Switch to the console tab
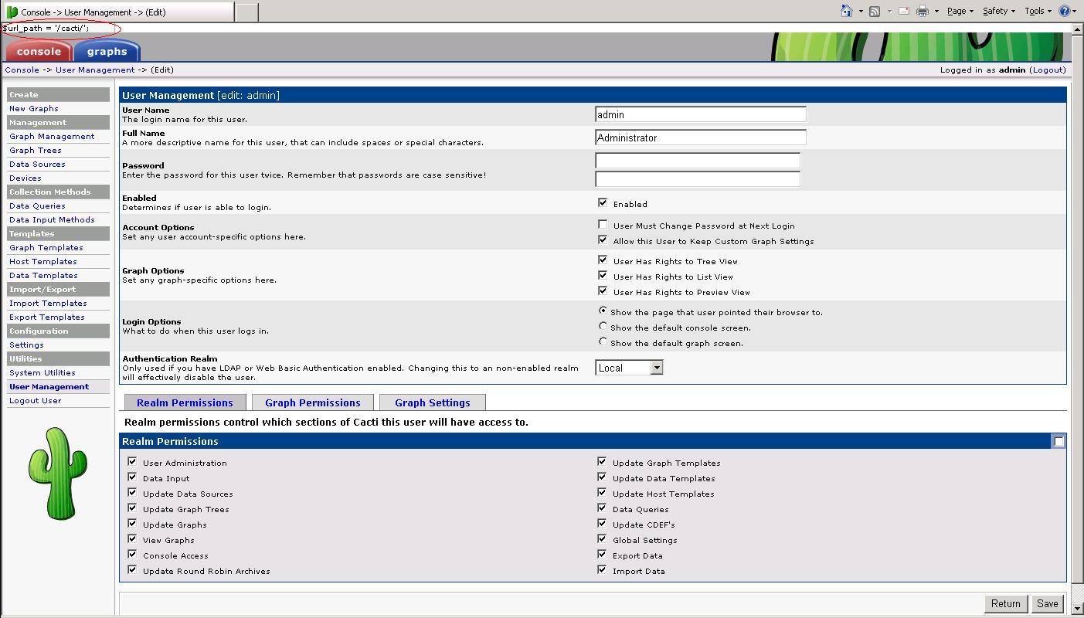 (39, 51)
